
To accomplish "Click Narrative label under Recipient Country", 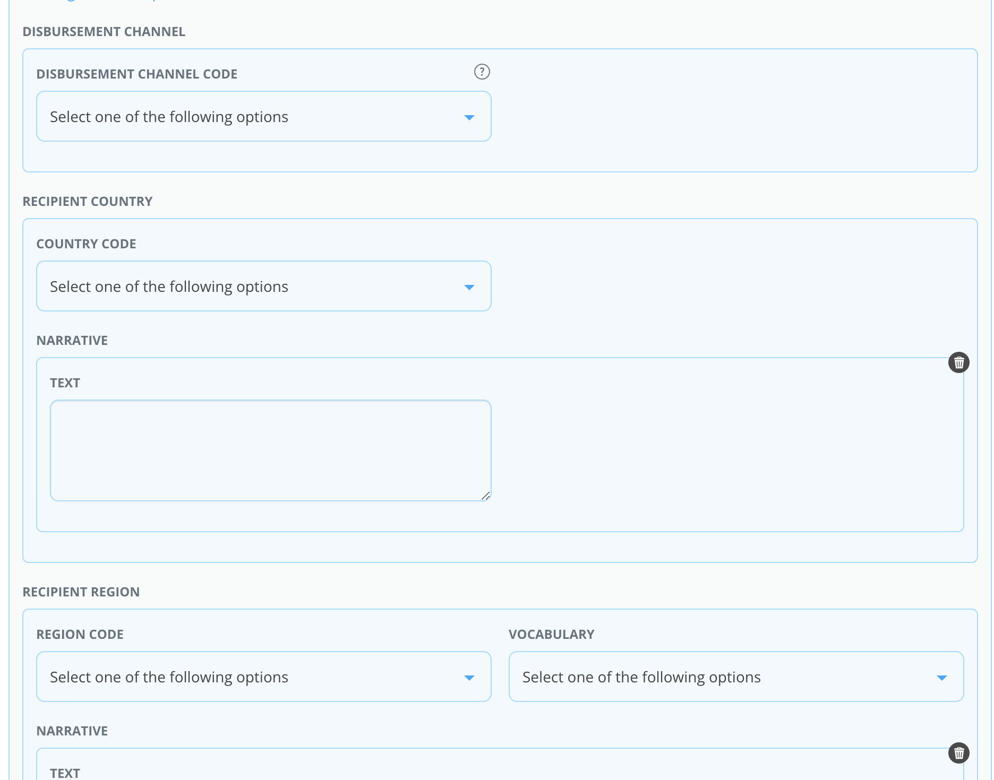I will [72, 341].
